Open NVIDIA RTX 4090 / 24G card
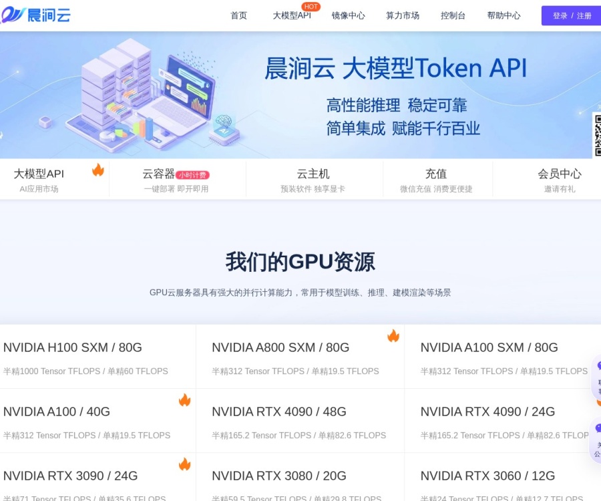This screenshot has width=601, height=501. [503, 420]
